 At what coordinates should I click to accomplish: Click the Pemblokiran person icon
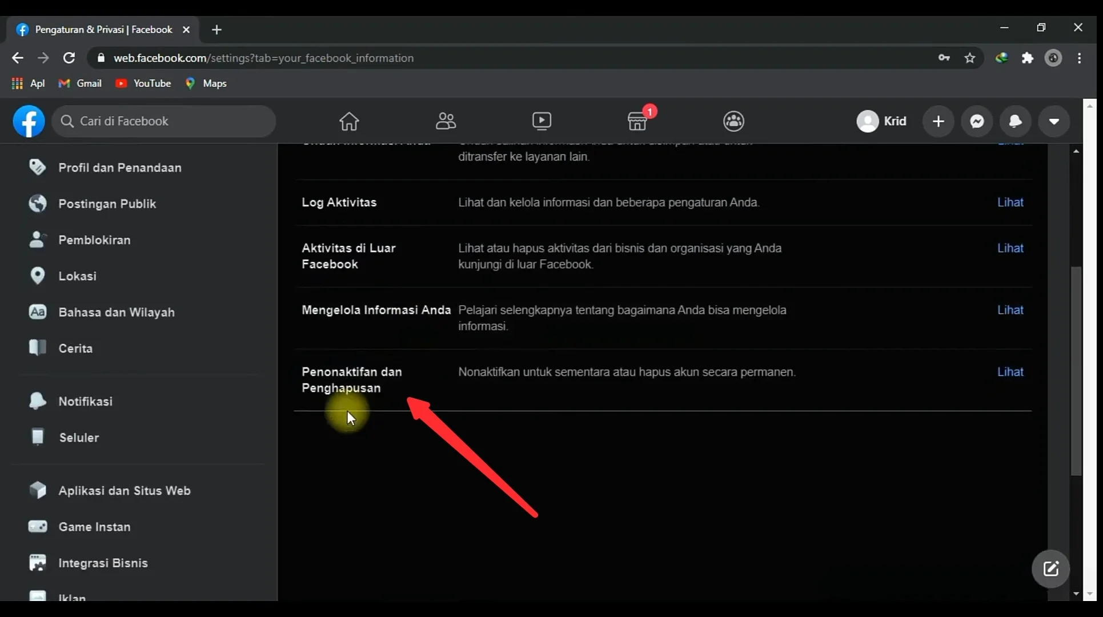37,239
